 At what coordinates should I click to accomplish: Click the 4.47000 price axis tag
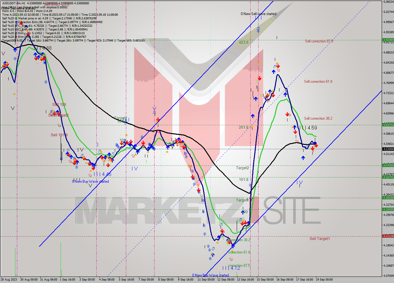(x=388, y=165)
